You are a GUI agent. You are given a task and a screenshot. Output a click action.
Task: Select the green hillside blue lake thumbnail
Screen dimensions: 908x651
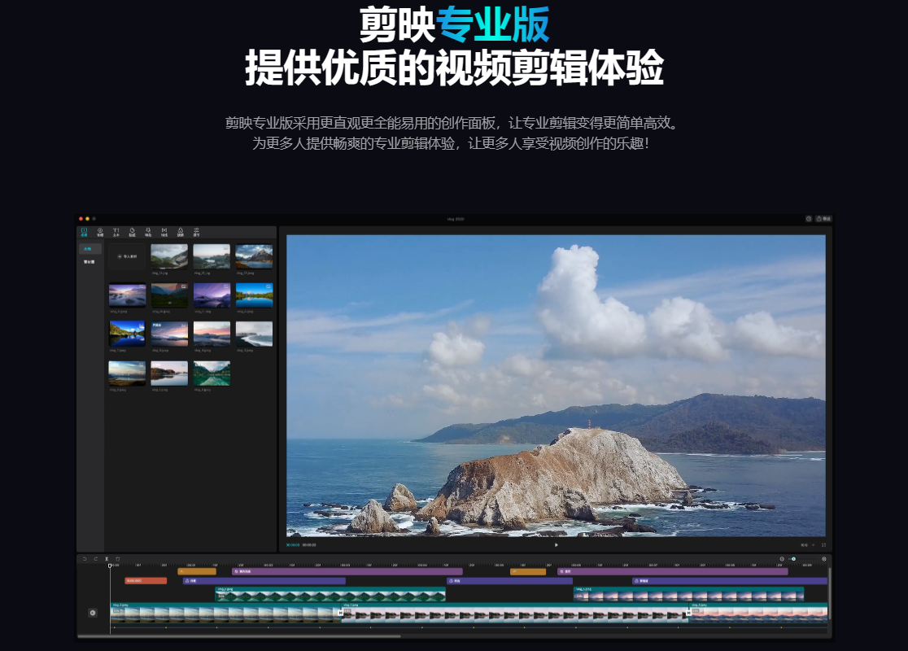tap(128, 334)
